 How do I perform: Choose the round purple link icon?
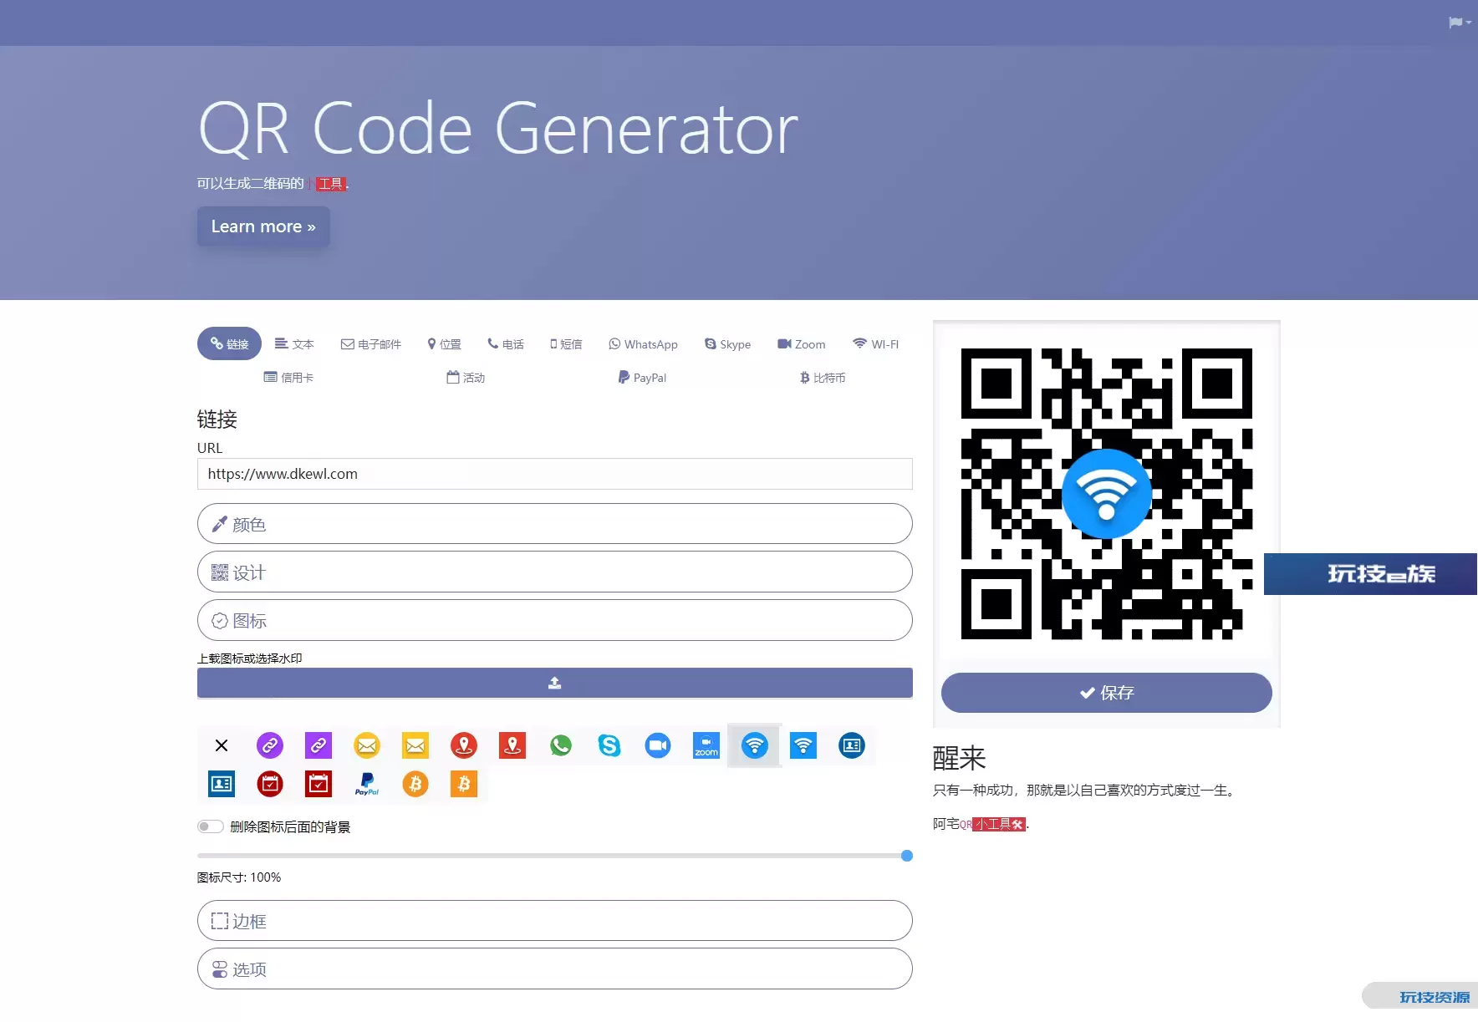point(270,745)
